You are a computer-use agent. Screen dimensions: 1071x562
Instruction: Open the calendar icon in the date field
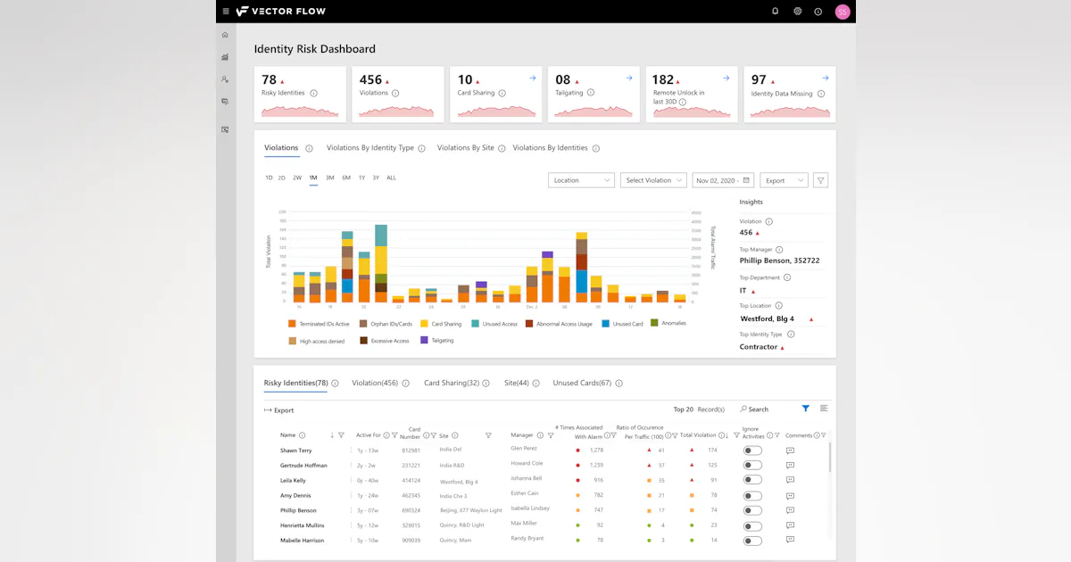746,180
